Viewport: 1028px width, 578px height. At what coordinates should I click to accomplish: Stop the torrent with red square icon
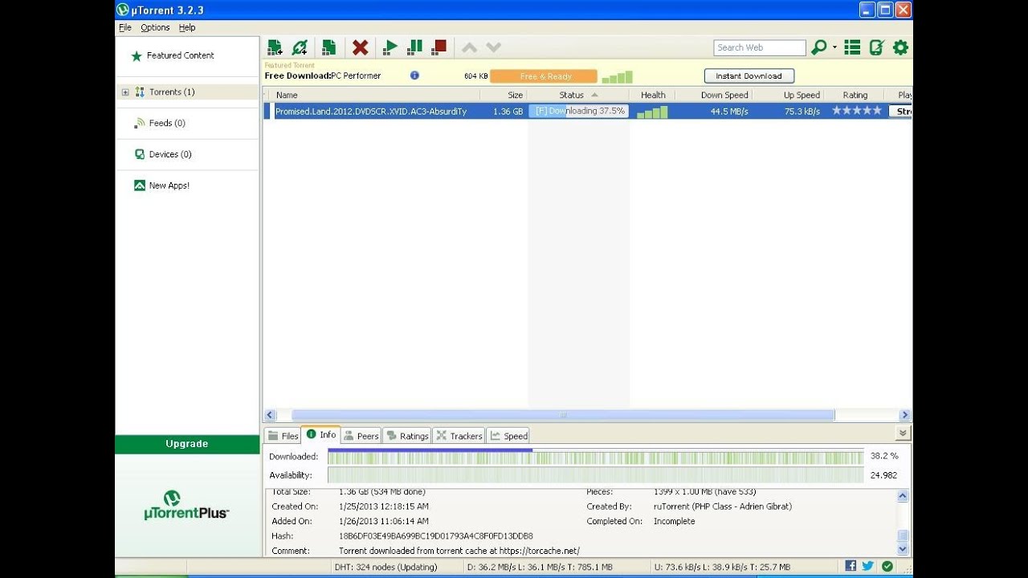(x=439, y=47)
